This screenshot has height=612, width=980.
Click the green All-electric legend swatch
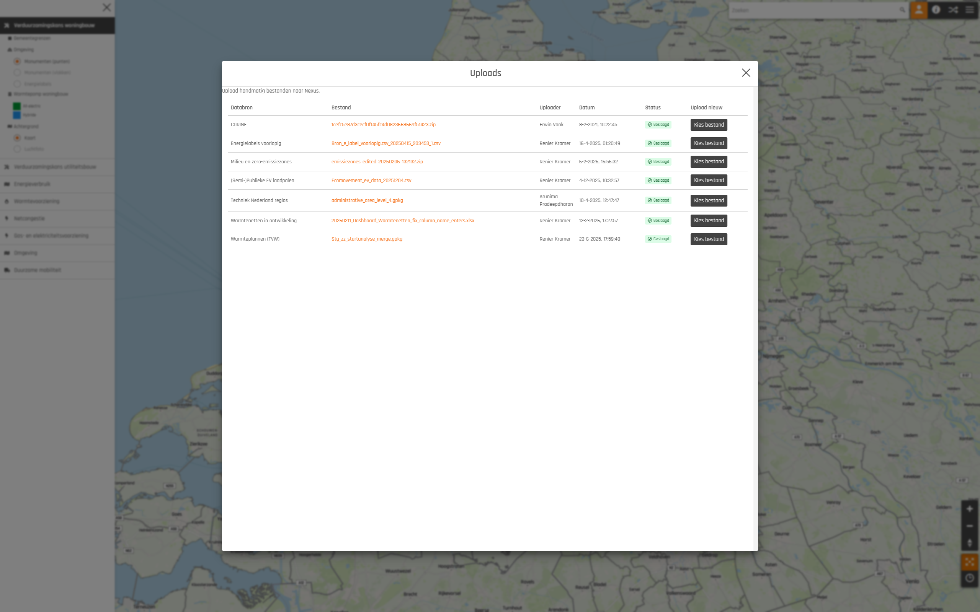(16, 106)
